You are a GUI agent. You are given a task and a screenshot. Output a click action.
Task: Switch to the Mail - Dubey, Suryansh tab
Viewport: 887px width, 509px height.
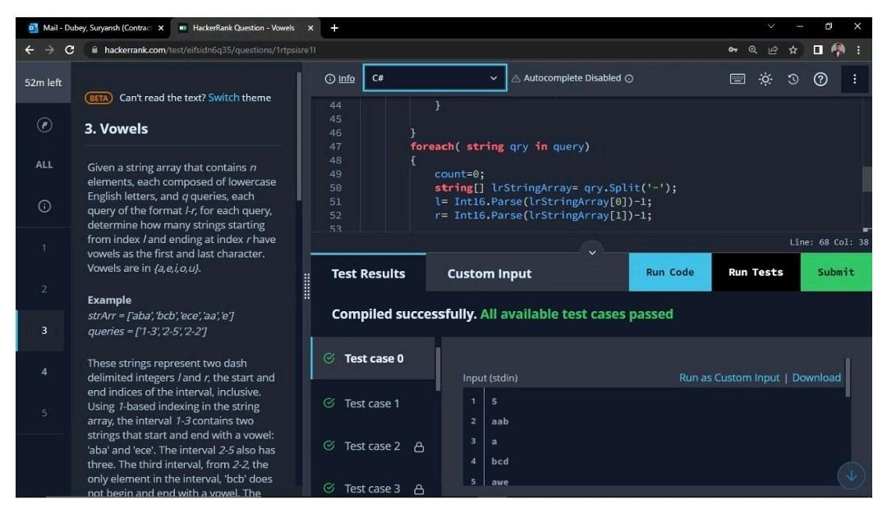tap(96, 28)
